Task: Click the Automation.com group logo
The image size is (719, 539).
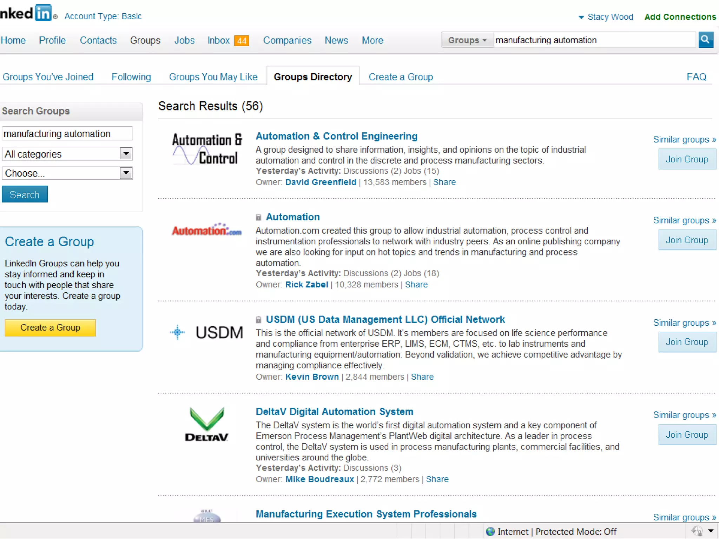Action: click(207, 230)
